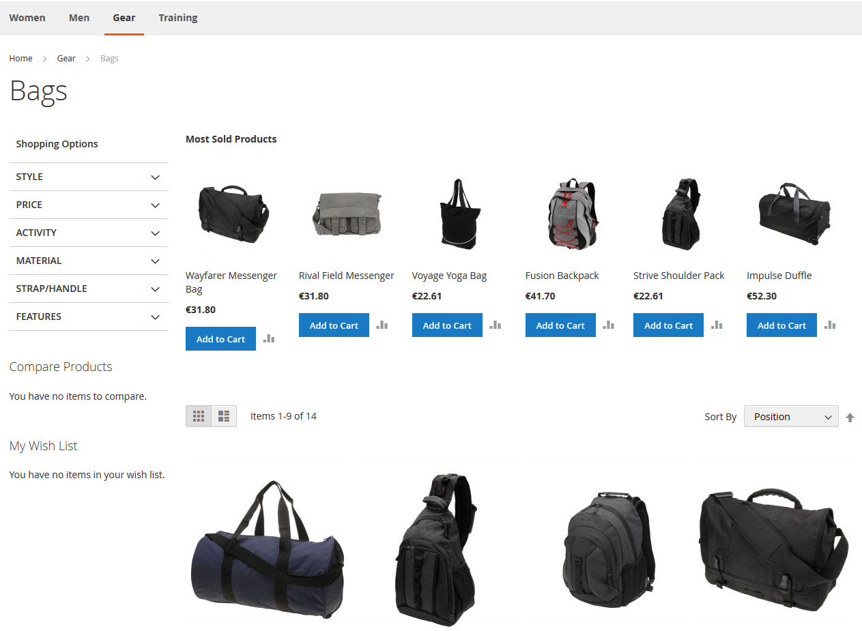Screen dimensions: 862x631
Task: Open the Women menu
Action: (x=27, y=18)
